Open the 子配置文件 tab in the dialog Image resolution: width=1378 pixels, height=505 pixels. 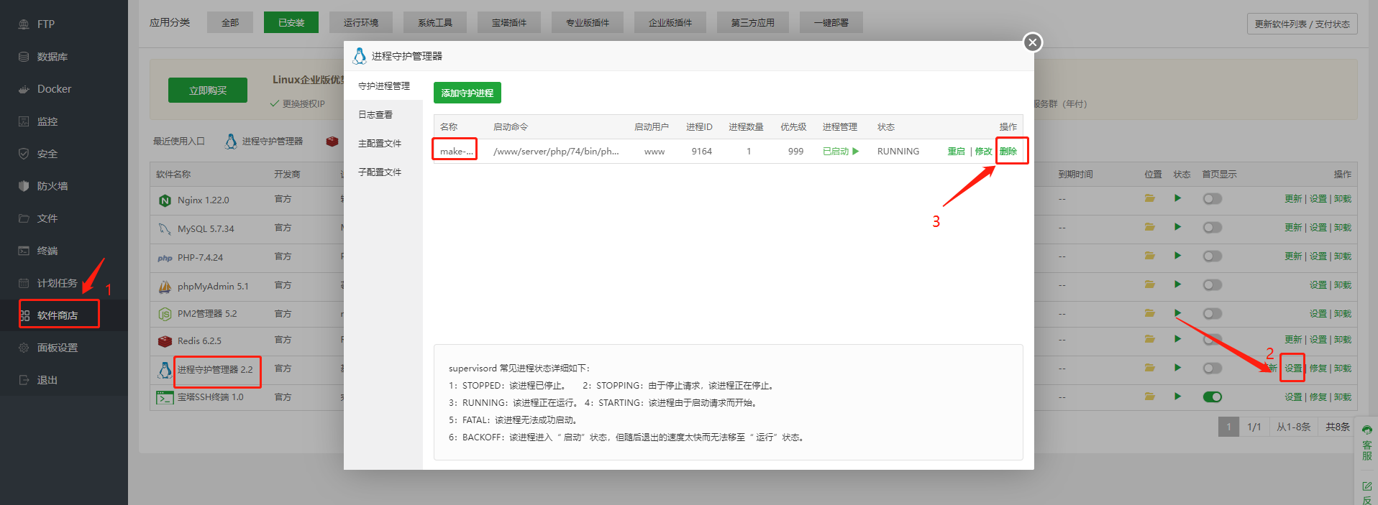pos(383,172)
